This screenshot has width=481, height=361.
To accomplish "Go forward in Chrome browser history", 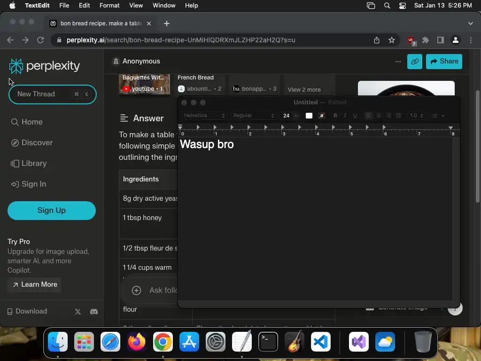I will click(x=25, y=40).
